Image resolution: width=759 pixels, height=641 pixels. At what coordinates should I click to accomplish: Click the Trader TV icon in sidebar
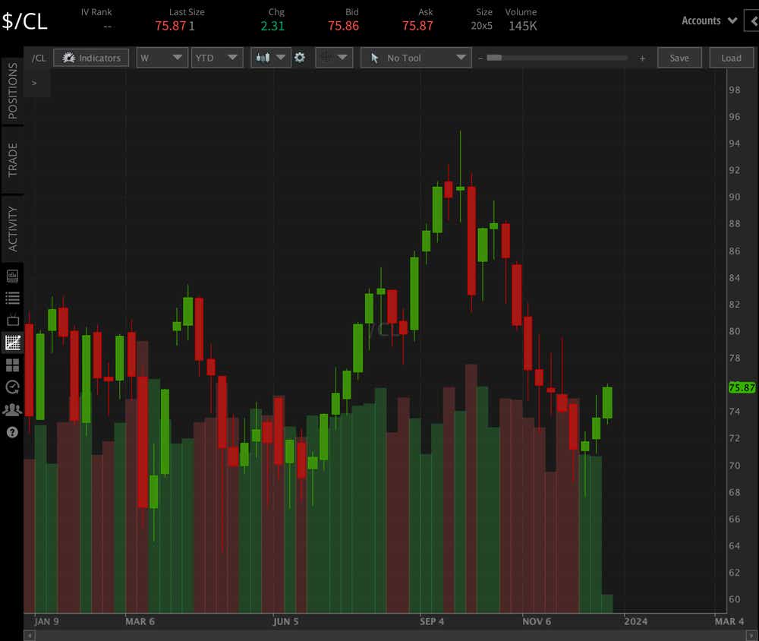[12, 320]
